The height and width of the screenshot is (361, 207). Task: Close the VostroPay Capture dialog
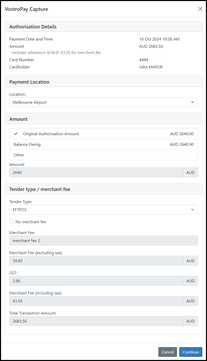click(x=200, y=9)
